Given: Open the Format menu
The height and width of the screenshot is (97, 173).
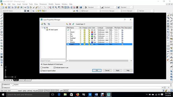Looking at the screenshot, I should pos(25,4).
